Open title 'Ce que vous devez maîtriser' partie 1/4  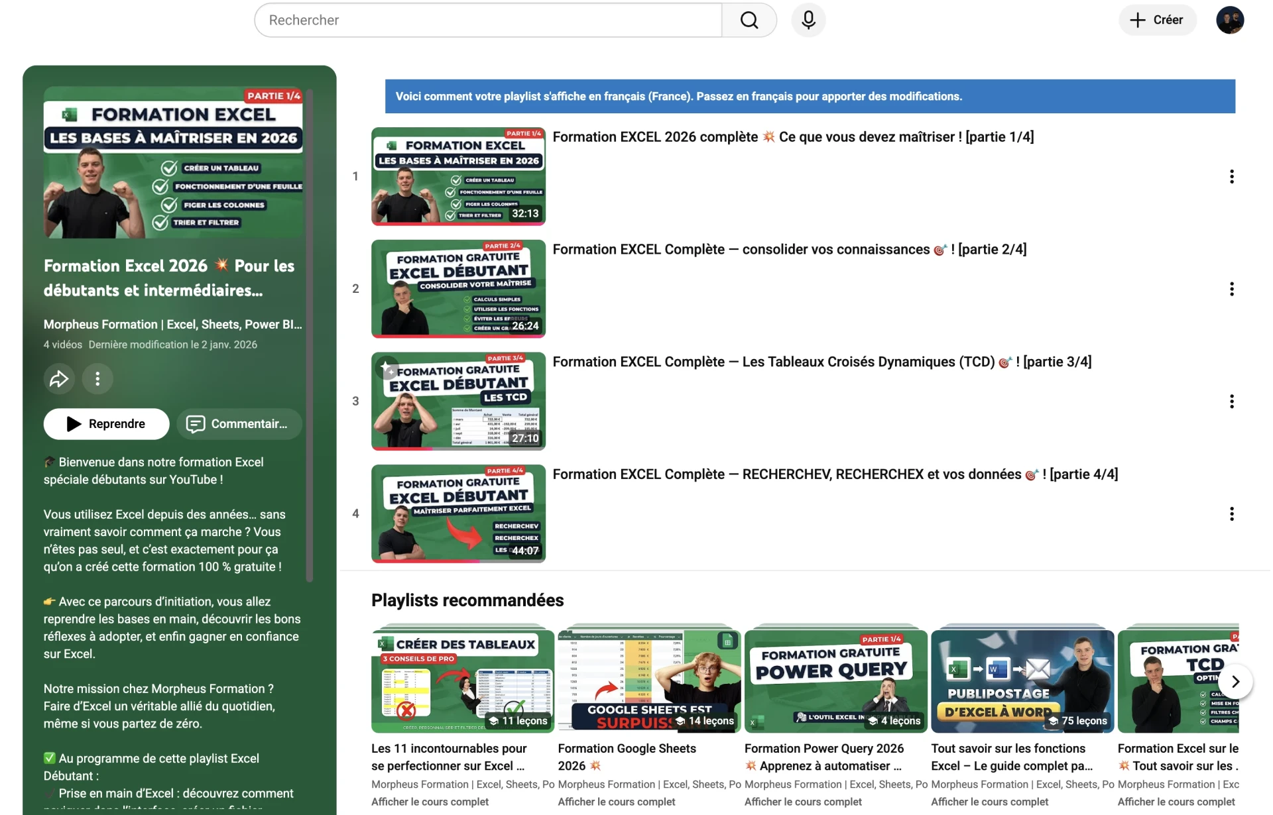click(x=793, y=137)
